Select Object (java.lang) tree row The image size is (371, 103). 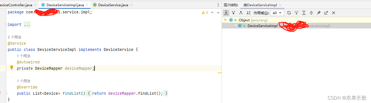click(x=296, y=20)
